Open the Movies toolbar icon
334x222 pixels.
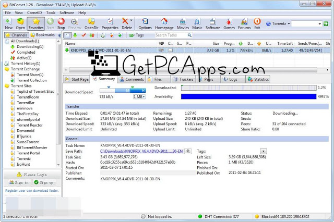pos(183,23)
